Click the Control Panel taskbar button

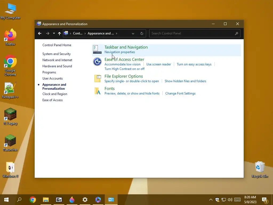[111, 200]
